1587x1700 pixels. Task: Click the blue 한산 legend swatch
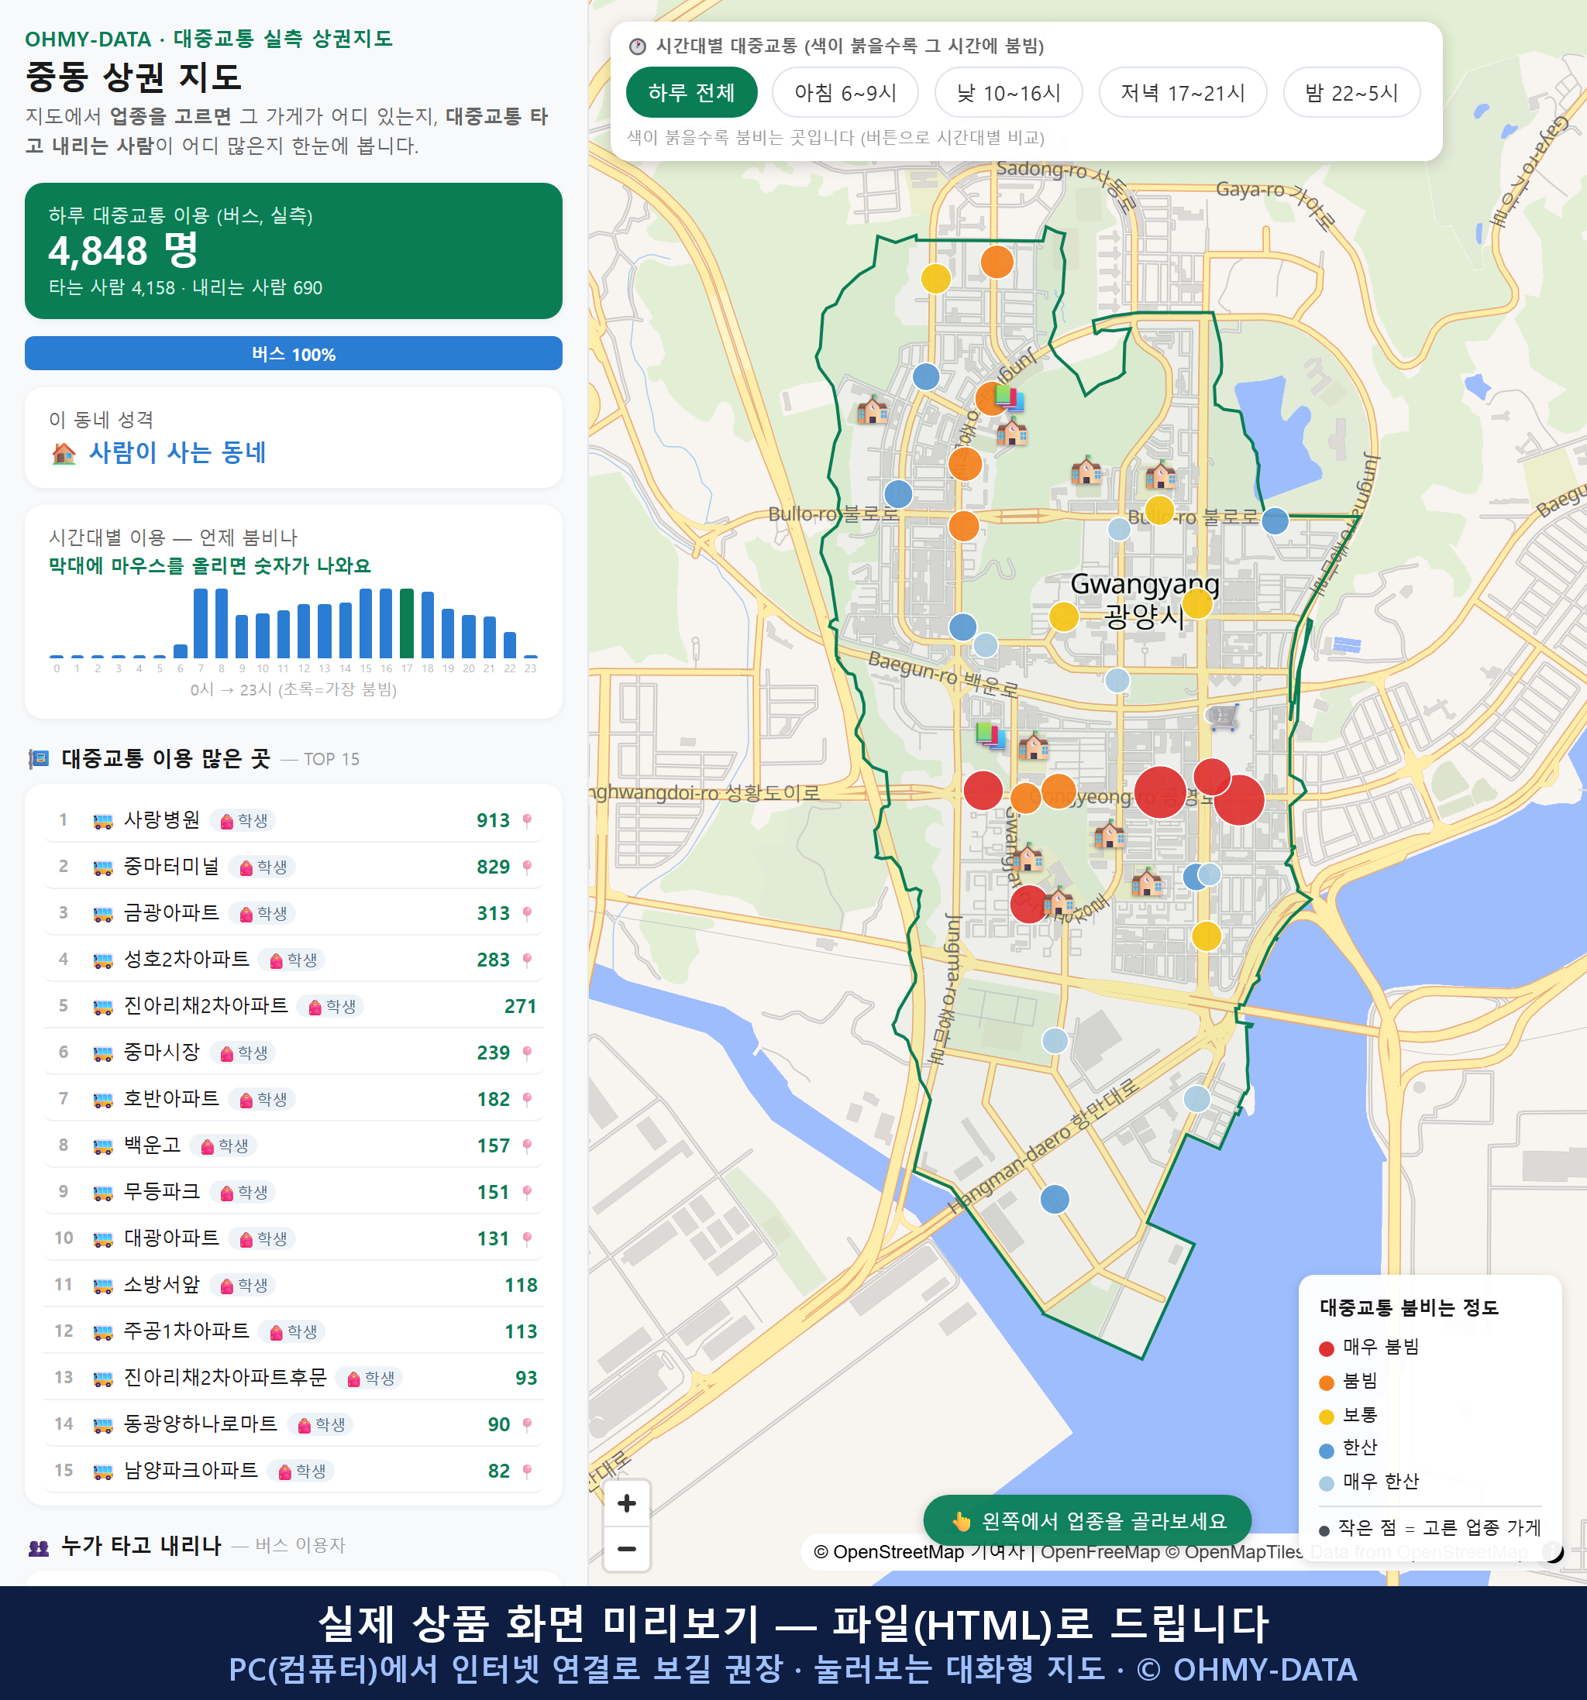coord(1326,1451)
